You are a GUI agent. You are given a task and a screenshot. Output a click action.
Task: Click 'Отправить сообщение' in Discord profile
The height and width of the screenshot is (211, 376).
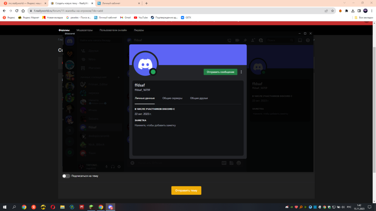(x=220, y=72)
